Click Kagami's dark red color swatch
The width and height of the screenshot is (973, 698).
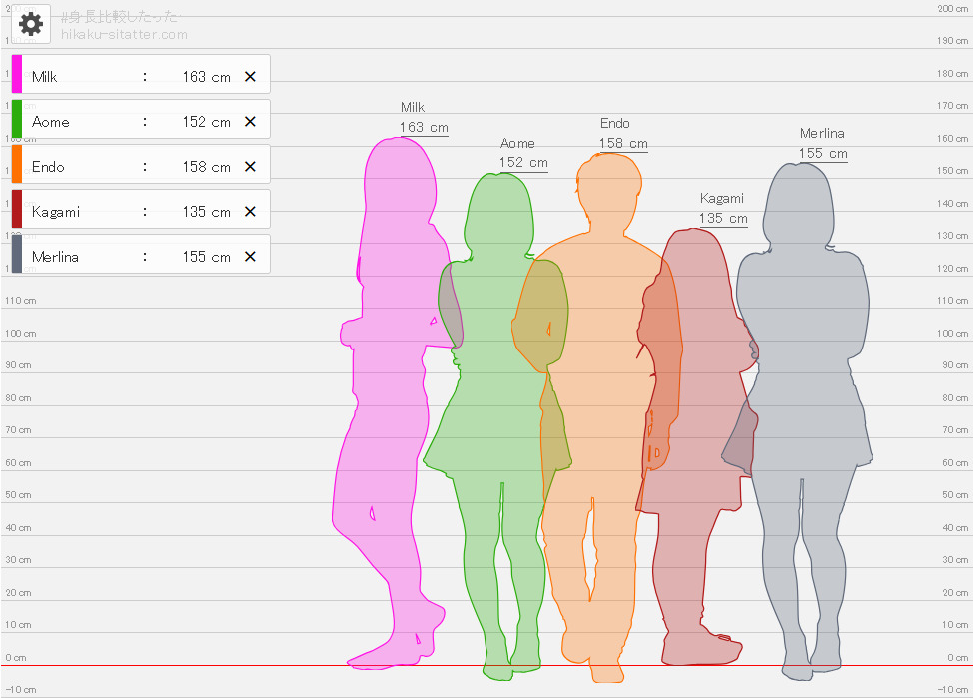[x=17, y=210]
